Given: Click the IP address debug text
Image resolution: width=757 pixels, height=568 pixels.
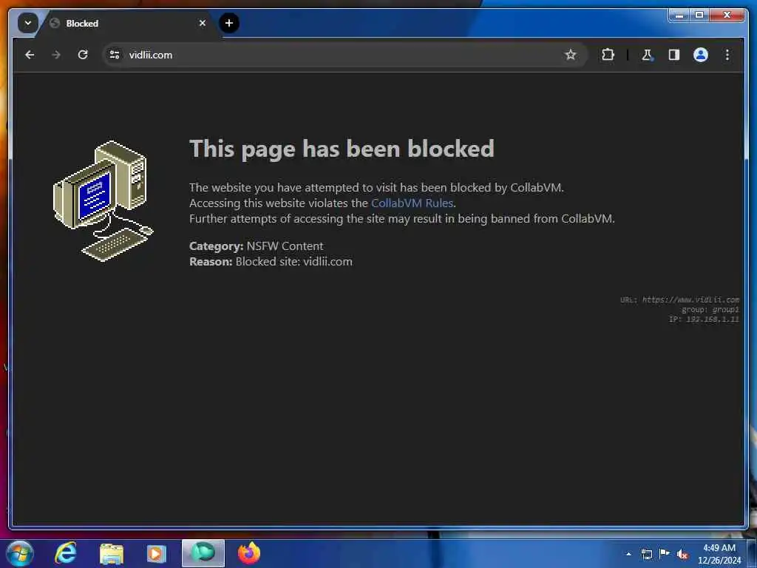Looking at the screenshot, I should (x=704, y=319).
